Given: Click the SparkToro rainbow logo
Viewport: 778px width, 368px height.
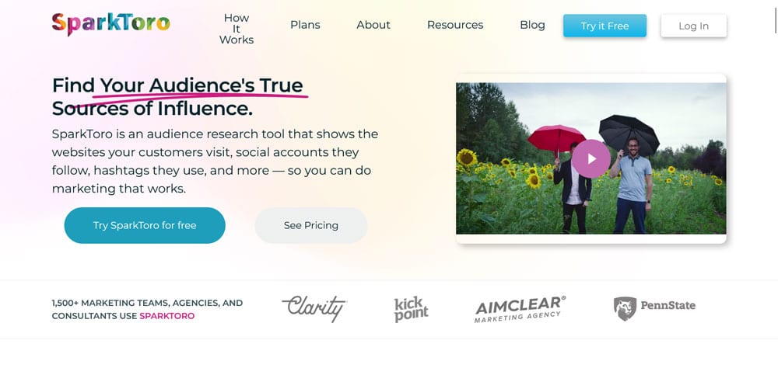Looking at the screenshot, I should (110, 24).
